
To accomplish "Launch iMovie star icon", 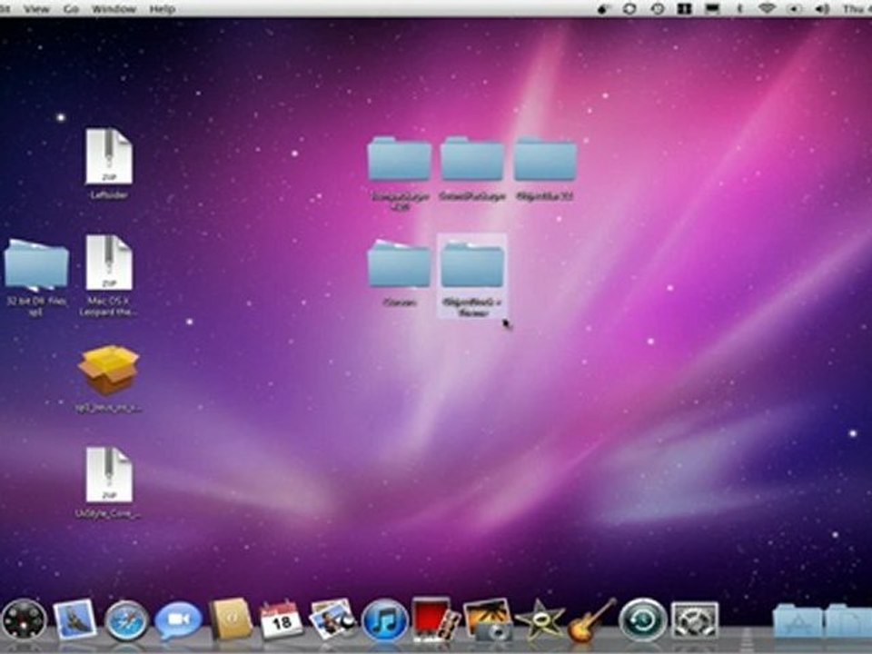I will click(540, 619).
